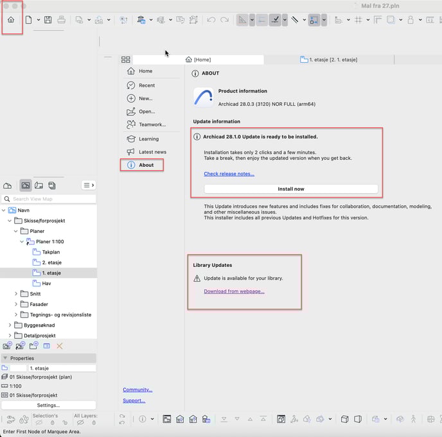Toggle All Layers lock icon

tap(94, 422)
